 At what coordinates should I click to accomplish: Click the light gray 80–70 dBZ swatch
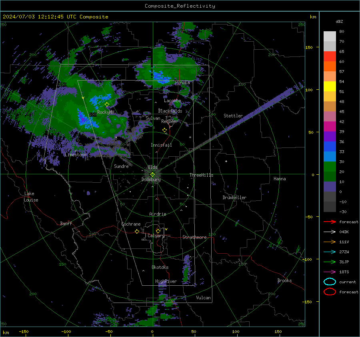(330, 36)
